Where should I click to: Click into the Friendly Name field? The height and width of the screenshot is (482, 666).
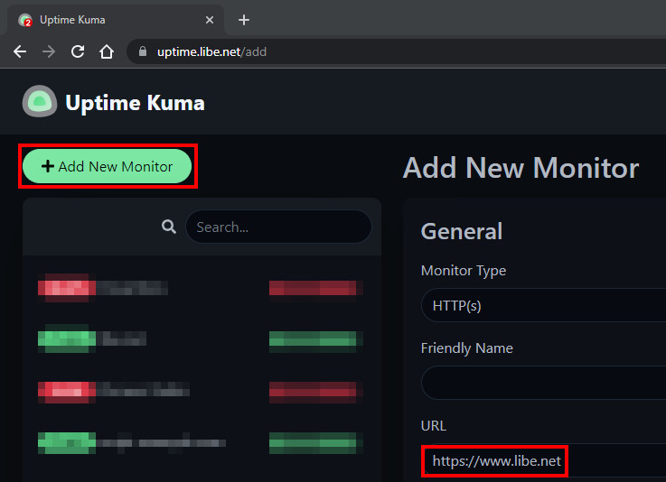click(x=542, y=383)
